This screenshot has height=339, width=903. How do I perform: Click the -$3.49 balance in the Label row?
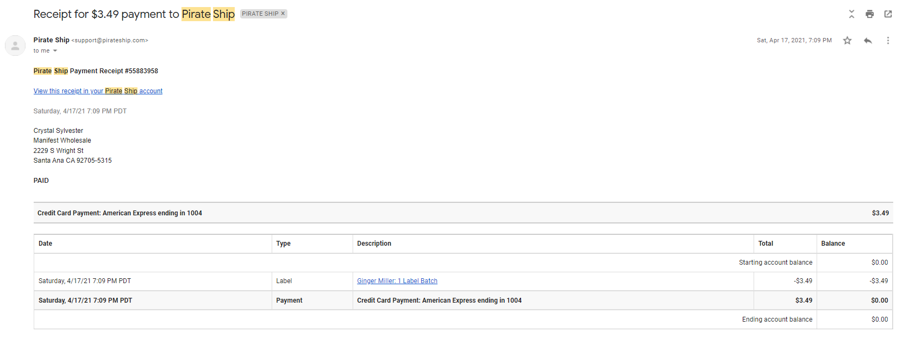[879, 281]
